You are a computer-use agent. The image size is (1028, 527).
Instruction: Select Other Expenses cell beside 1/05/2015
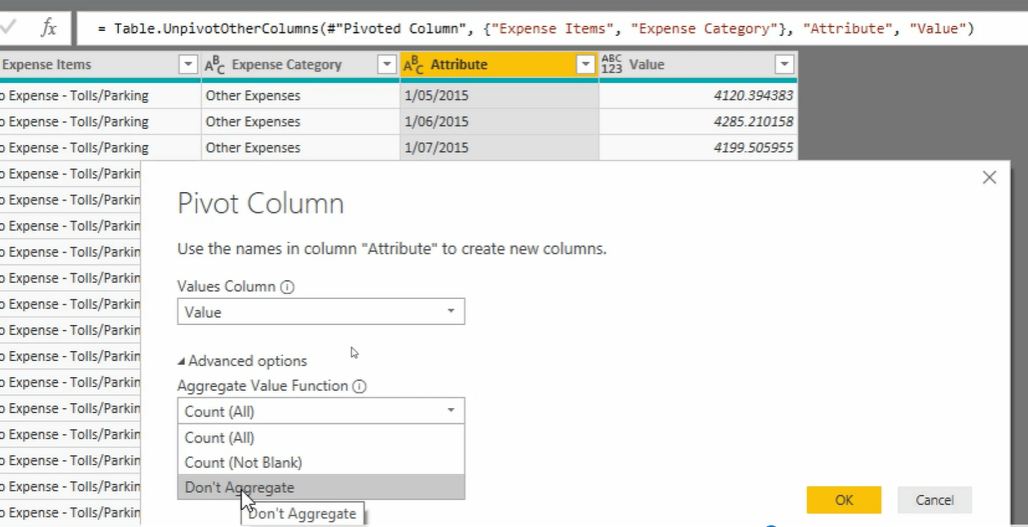click(301, 95)
